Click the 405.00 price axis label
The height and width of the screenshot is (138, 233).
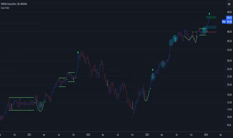pyautogui.click(x=229, y=41)
